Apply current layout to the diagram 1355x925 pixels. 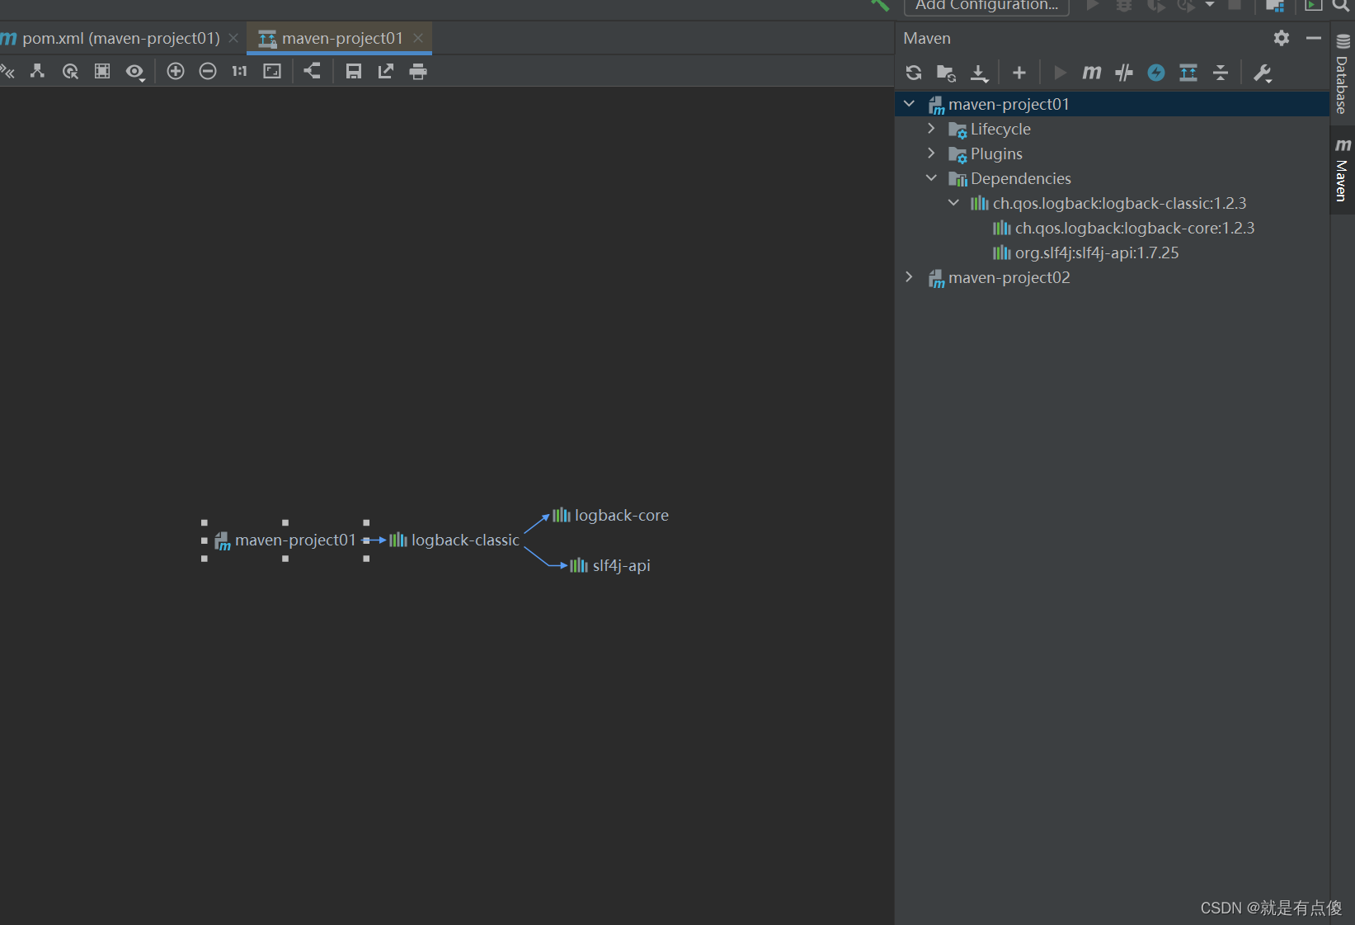click(312, 71)
